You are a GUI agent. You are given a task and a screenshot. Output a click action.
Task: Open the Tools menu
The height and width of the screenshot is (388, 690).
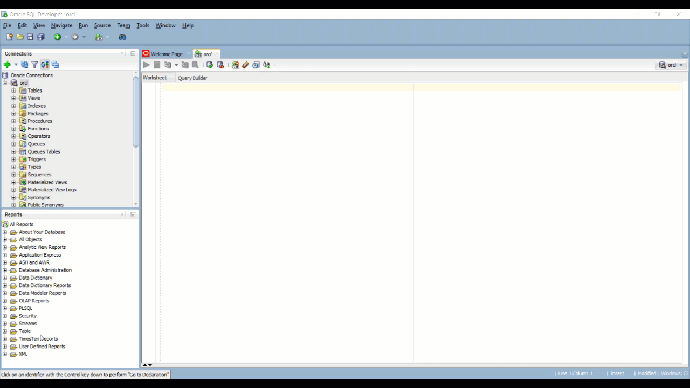tap(142, 25)
